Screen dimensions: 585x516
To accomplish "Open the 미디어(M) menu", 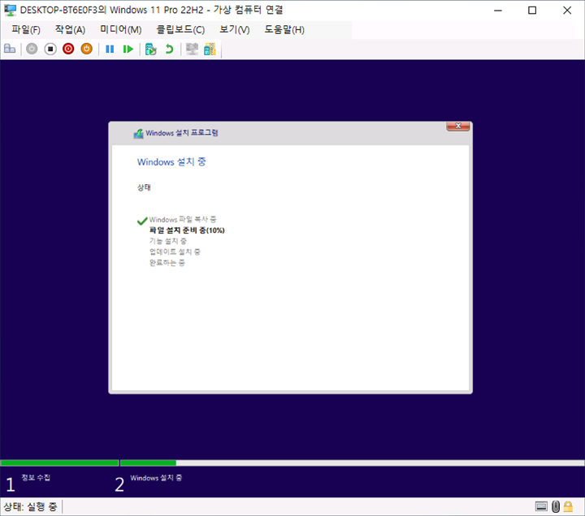I will (x=121, y=30).
